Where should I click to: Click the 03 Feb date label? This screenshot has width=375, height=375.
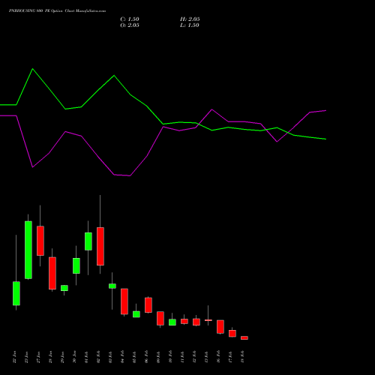point(110,357)
